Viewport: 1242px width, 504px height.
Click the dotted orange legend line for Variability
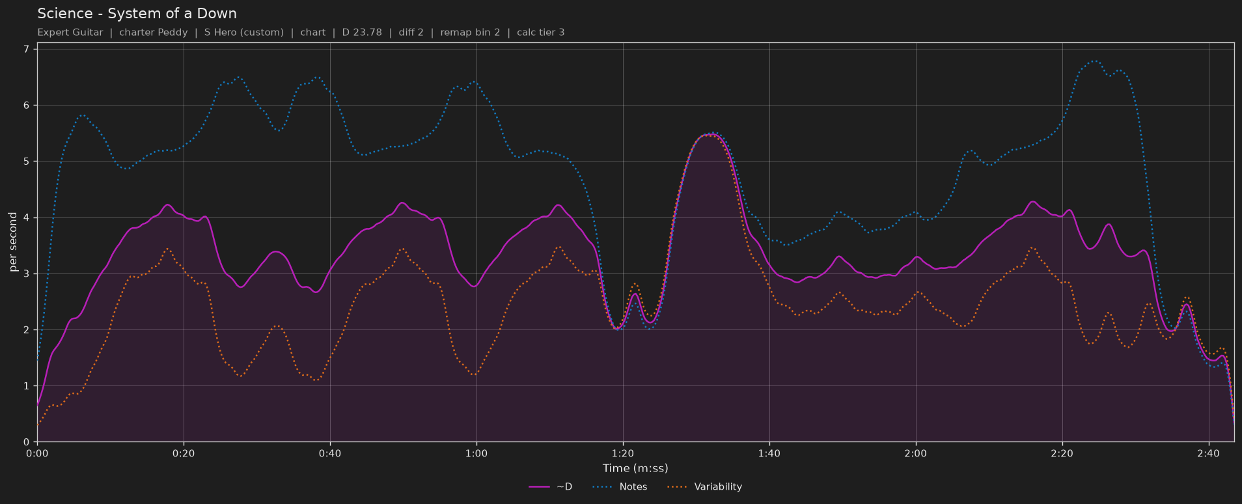tap(678, 487)
